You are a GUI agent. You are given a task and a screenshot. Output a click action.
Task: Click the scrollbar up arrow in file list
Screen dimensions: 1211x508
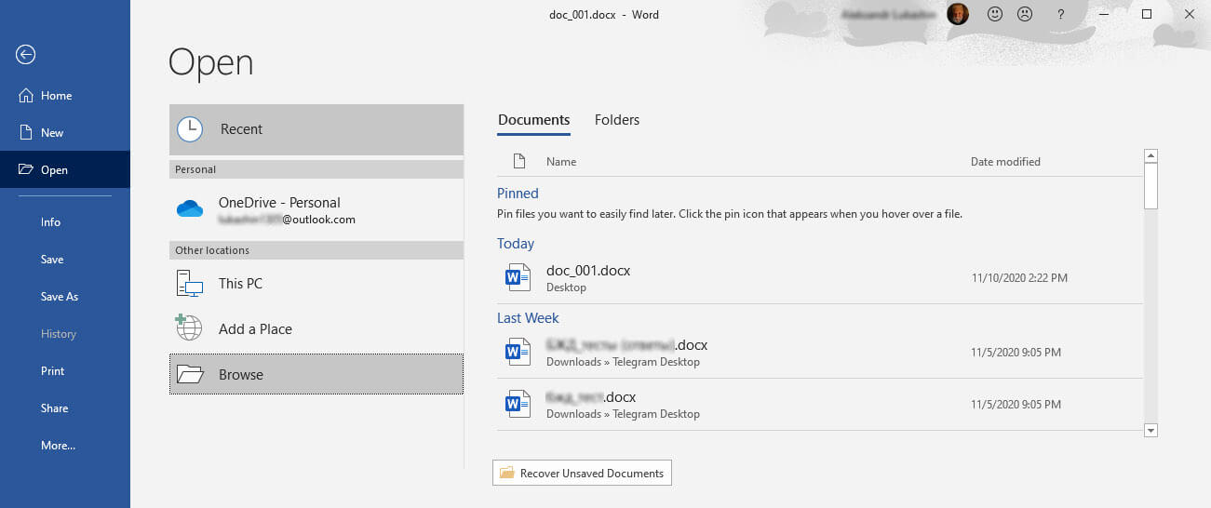(1150, 156)
